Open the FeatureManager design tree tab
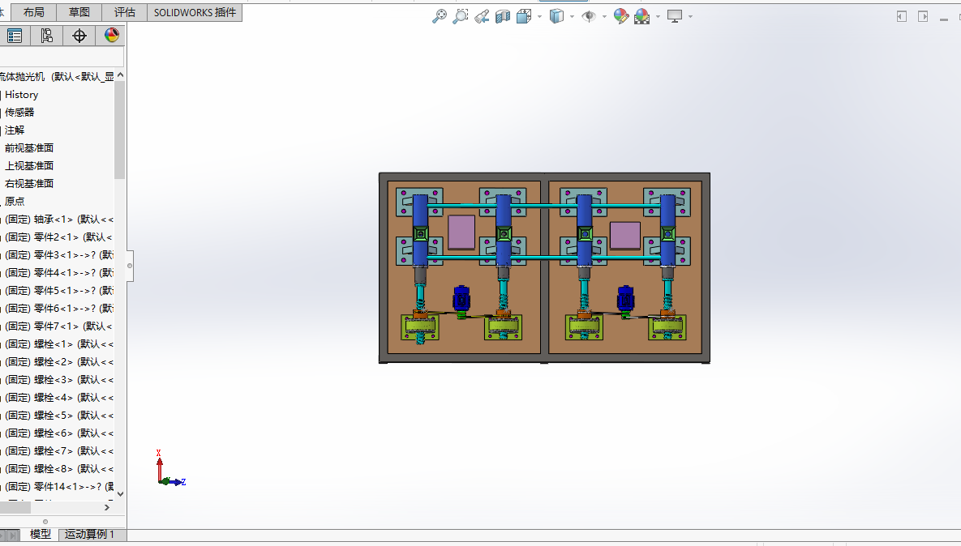 point(15,36)
